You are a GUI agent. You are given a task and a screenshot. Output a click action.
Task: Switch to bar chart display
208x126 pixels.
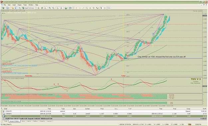[x=39, y=8]
